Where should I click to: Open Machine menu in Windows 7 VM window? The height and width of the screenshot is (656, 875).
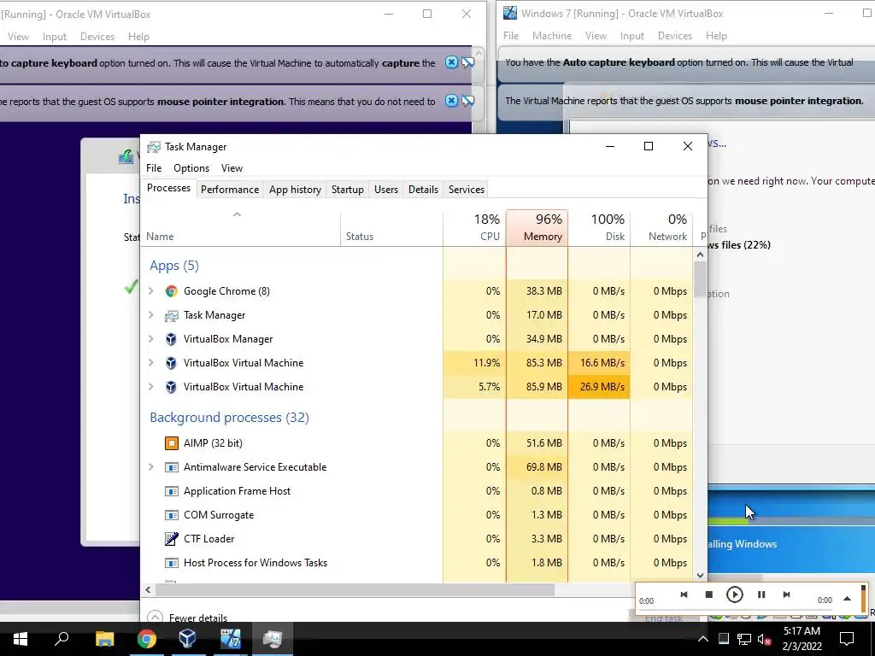pos(552,36)
